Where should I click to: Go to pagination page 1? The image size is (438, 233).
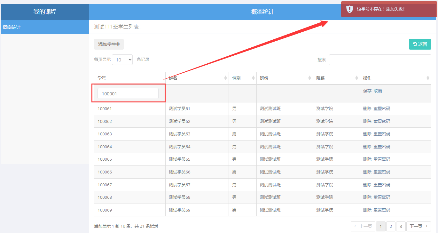(x=380, y=226)
